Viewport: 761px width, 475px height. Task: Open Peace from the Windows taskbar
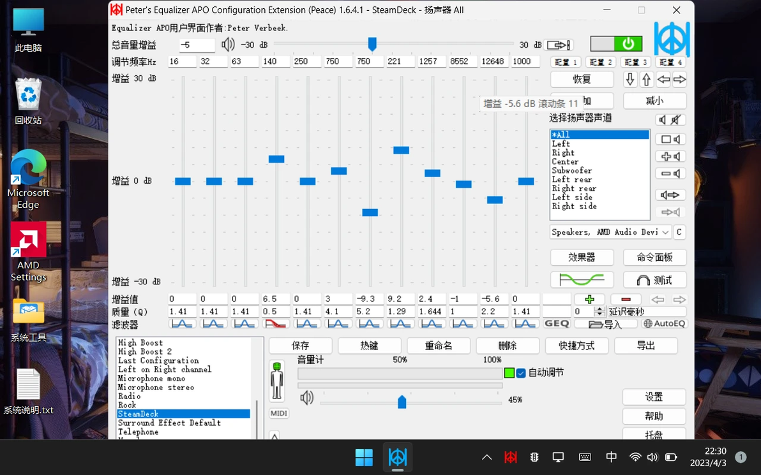398,457
